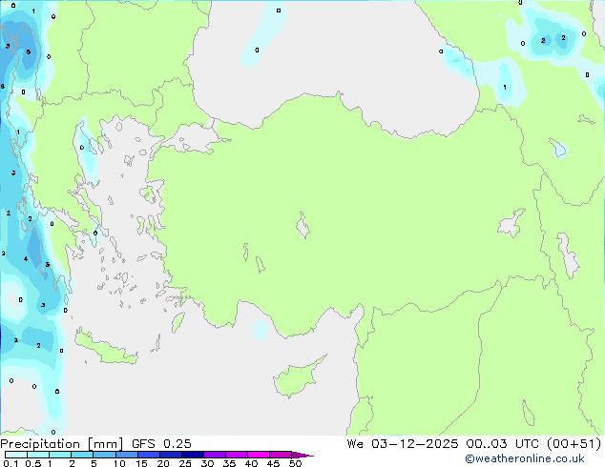The width and height of the screenshot is (605, 467).
Task: Select the 20 mm legend color swatch
Action: point(171,455)
